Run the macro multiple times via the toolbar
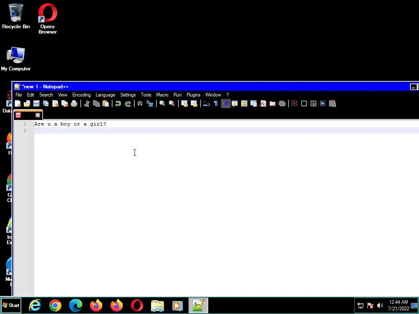Viewport: 419px width, 314px height. click(x=323, y=103)
